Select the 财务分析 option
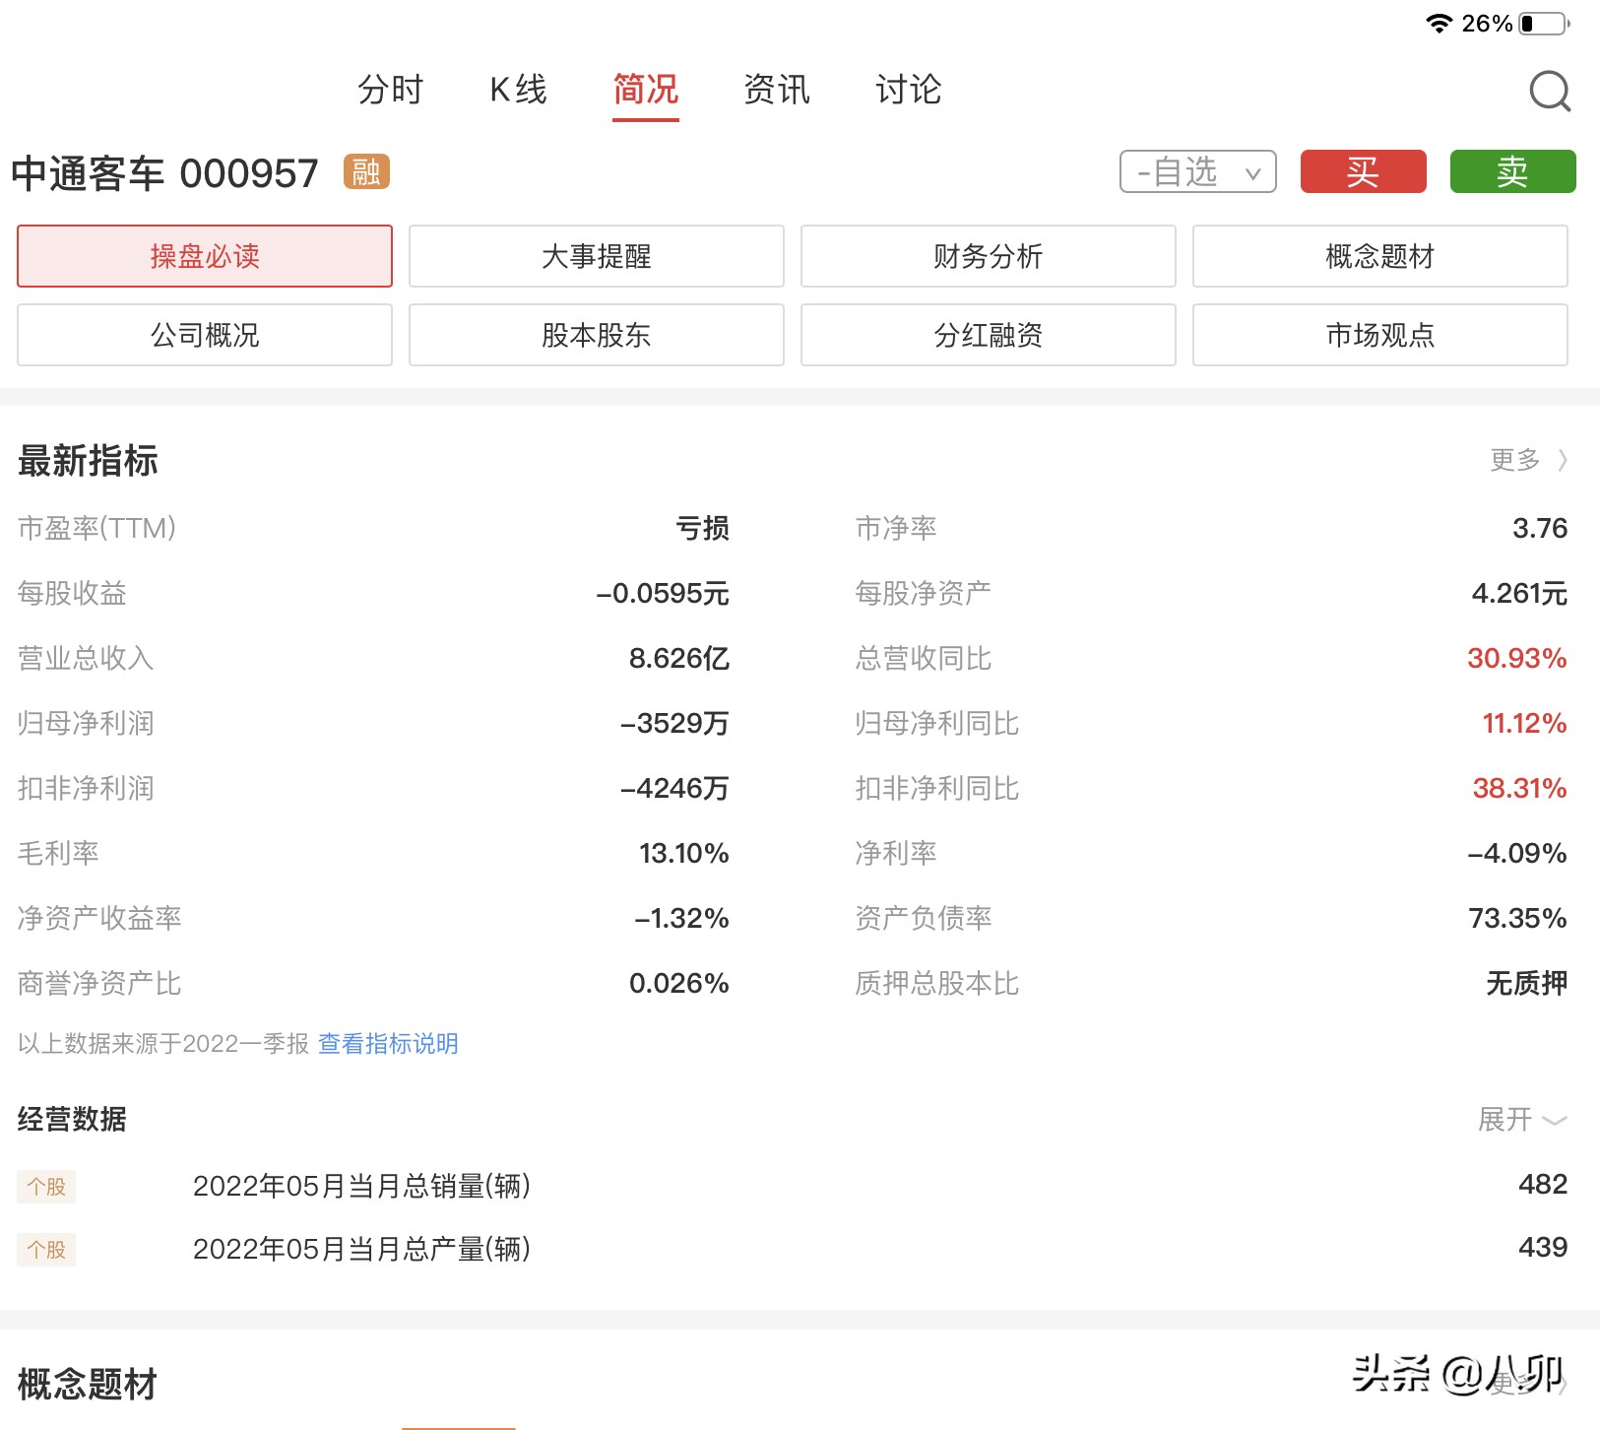Image resolution: width=1600 pixels, height=1430 pixels. click(x=988, y=256)
